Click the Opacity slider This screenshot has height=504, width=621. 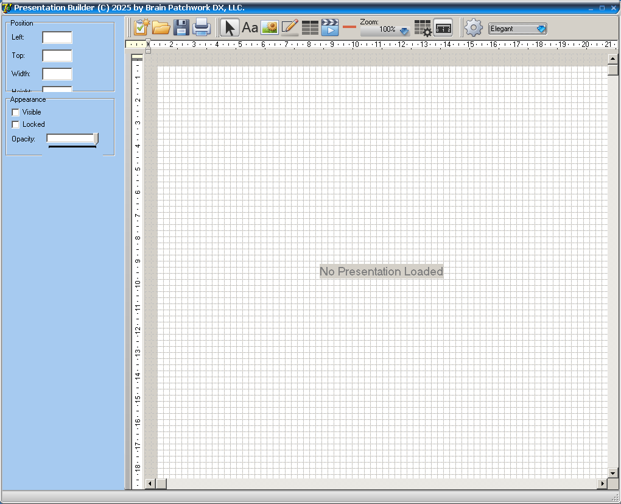point(72,139)
